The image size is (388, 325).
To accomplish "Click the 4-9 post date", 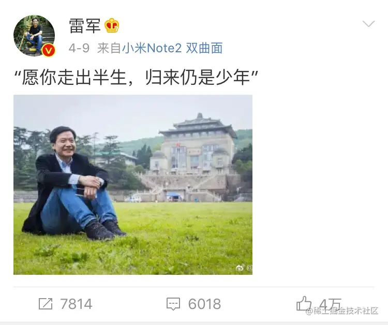I will [79, 48].
